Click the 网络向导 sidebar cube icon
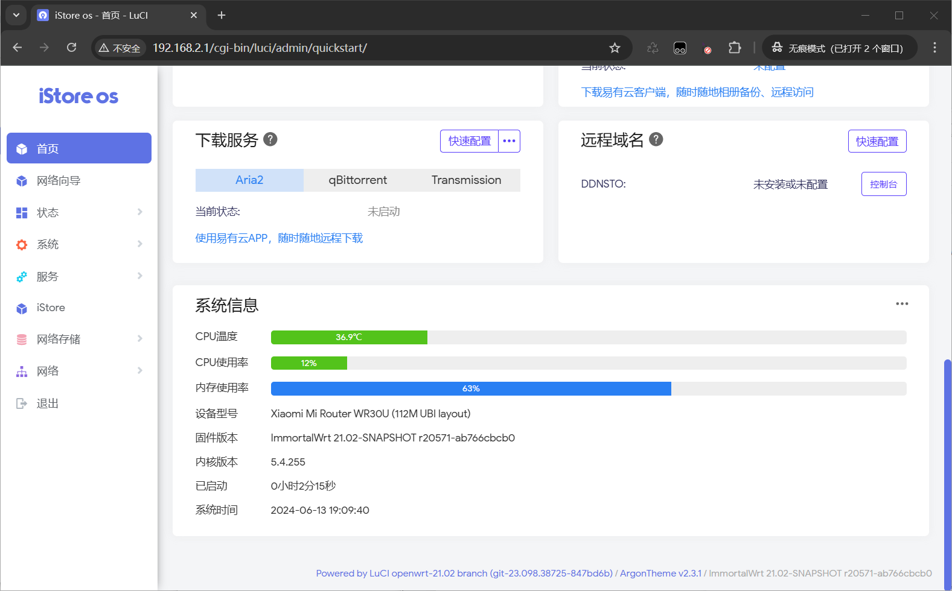Image resolution: width=952 pixels, height=591 pixels. point(22,181)
